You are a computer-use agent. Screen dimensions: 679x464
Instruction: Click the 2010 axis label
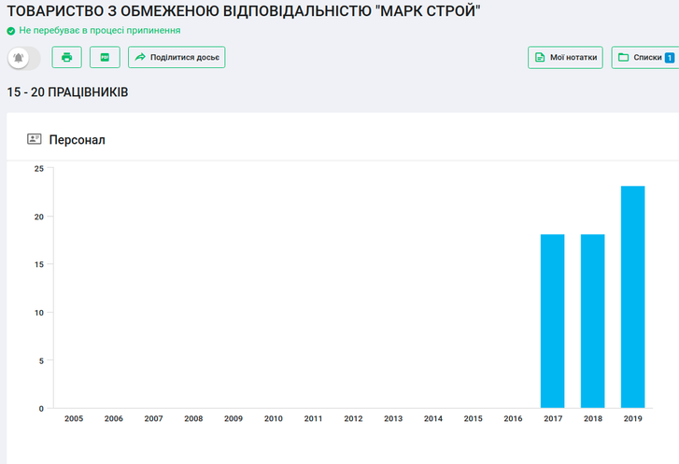274,418
